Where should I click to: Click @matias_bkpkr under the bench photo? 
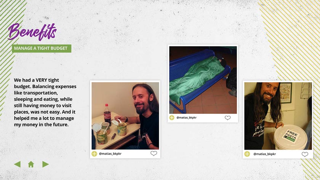click(x=187, y=118)
